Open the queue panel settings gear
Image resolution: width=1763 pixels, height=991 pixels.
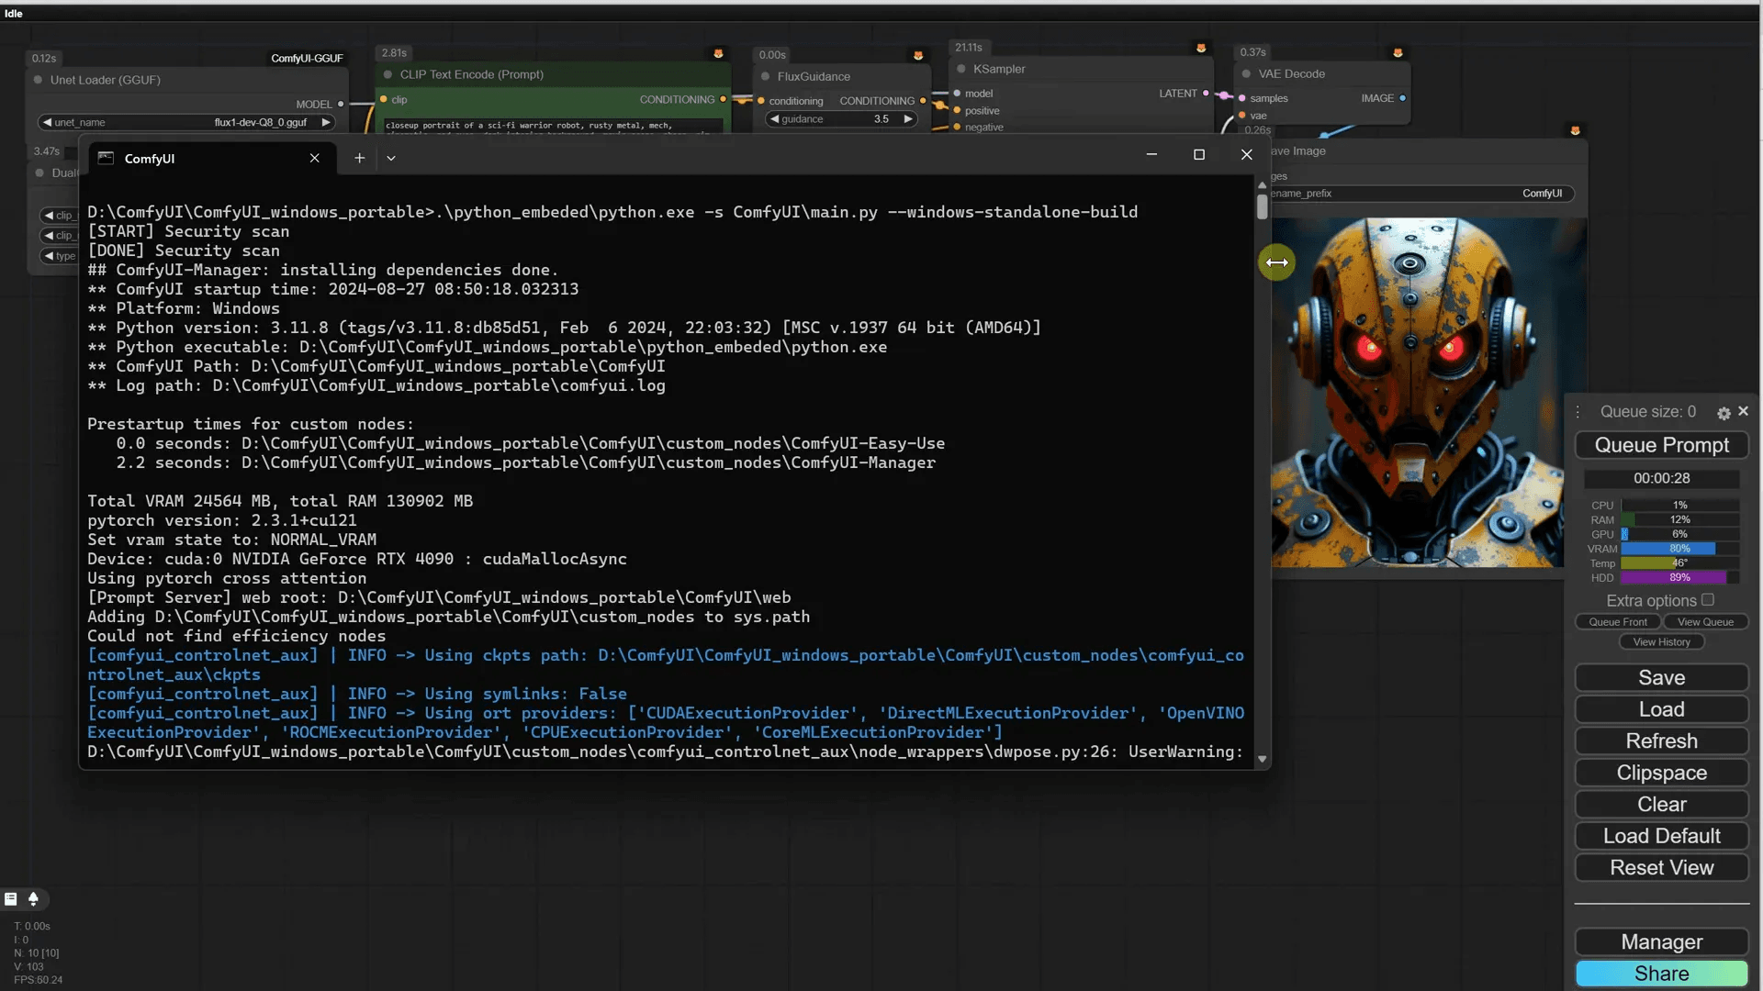click(1724, 413)
